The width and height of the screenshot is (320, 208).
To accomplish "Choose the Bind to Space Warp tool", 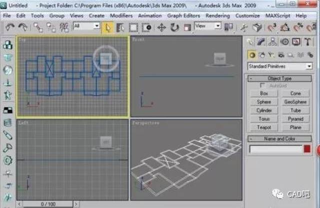I will [64, 28].
